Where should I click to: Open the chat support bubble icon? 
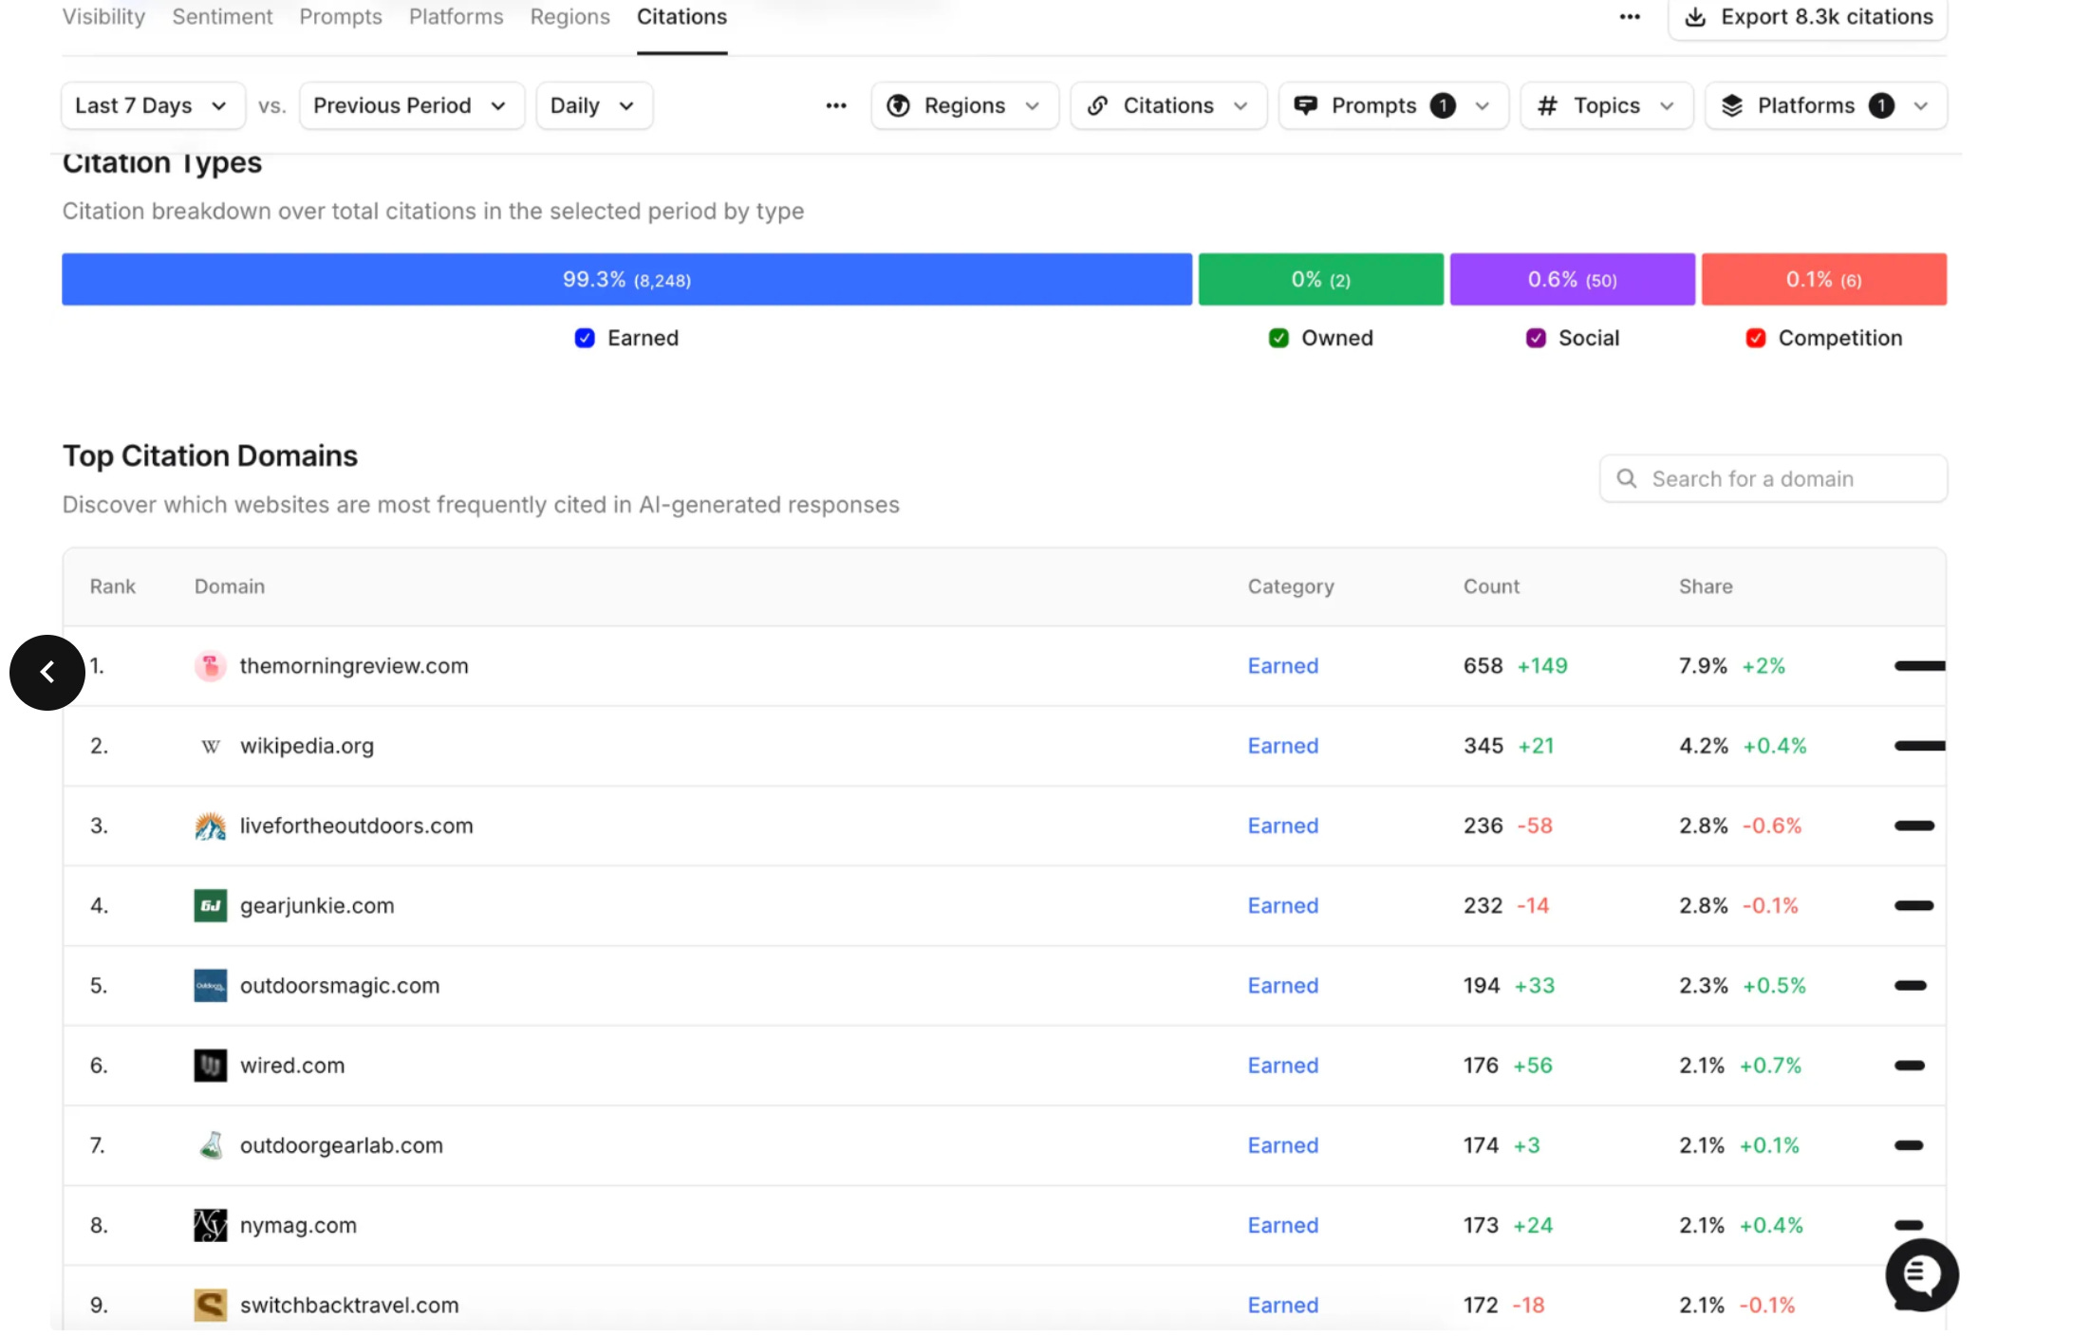1921,1274
